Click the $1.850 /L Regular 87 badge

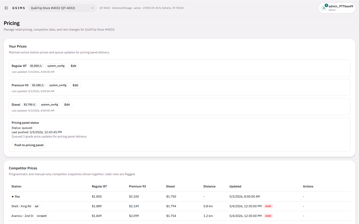coord(36,66)
